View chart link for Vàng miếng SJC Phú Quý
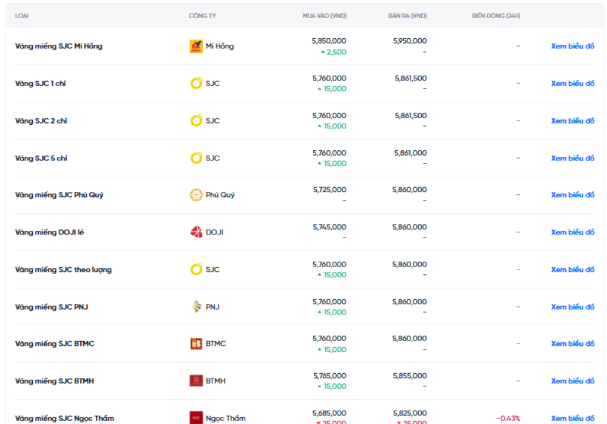The height and width of the screenshot is (424, 607). pyautogui.click(x=572, y=195)
